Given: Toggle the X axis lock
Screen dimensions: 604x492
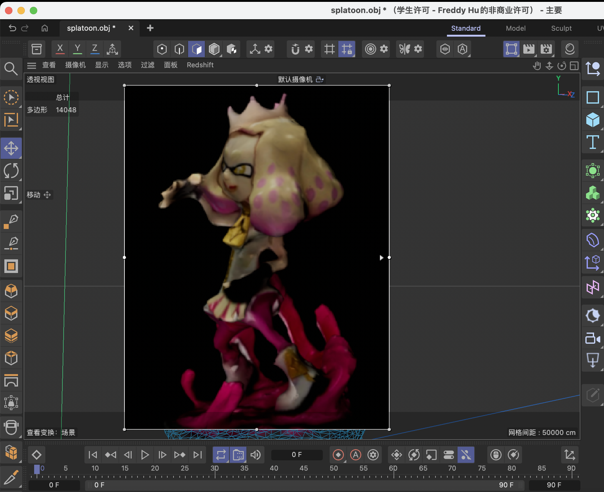Looking at the screenshot, I should (x=60, y=49).
